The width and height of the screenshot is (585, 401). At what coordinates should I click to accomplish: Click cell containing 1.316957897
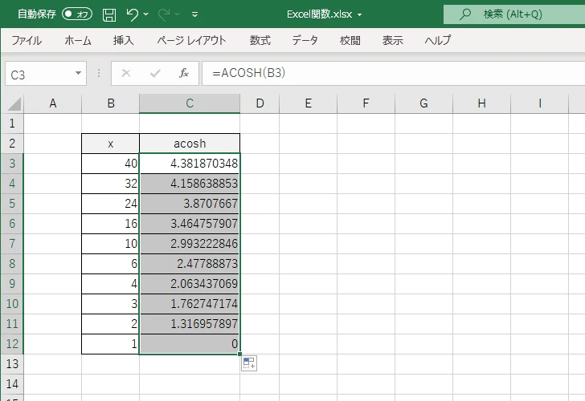tap(190, 324)
